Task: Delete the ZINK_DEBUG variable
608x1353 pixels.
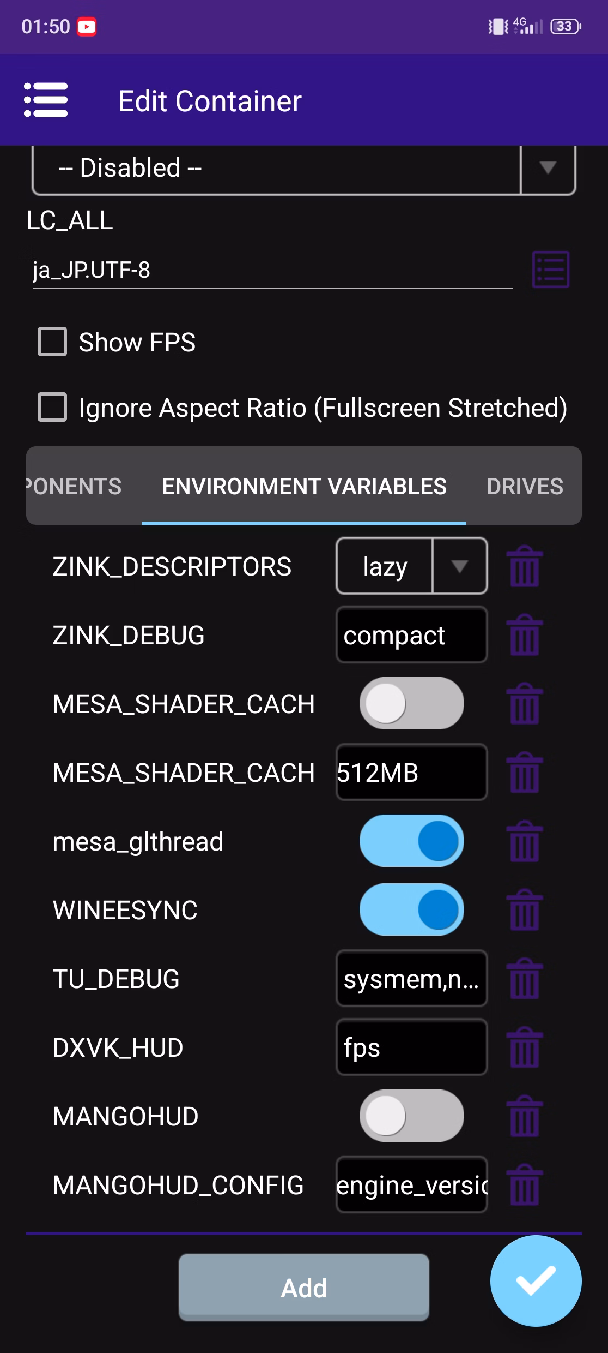Action: (x=524, y=635)
